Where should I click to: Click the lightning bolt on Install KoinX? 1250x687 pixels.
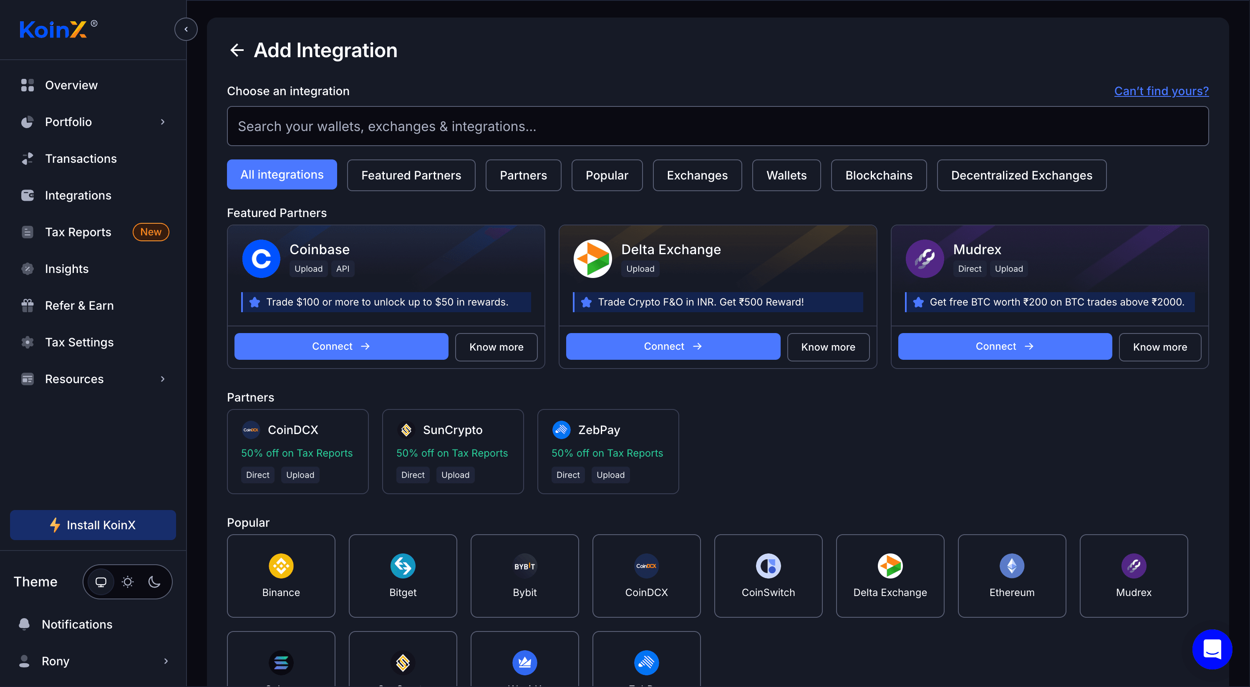coord(55,525)
